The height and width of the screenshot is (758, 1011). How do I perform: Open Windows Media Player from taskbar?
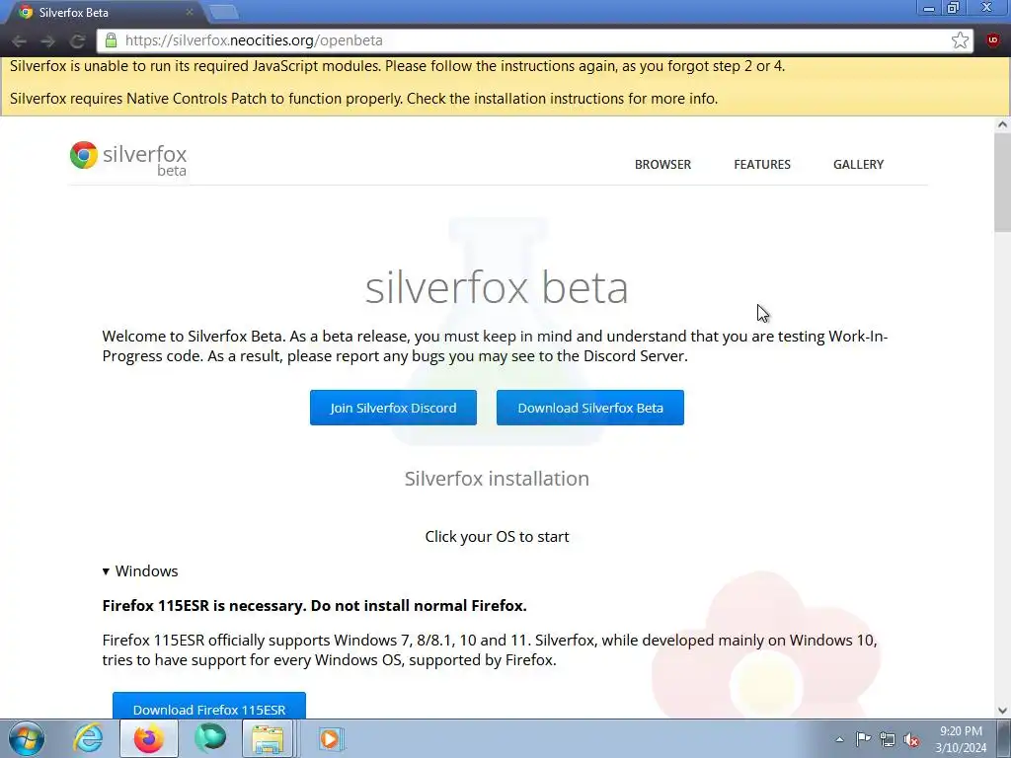(330, 738)
